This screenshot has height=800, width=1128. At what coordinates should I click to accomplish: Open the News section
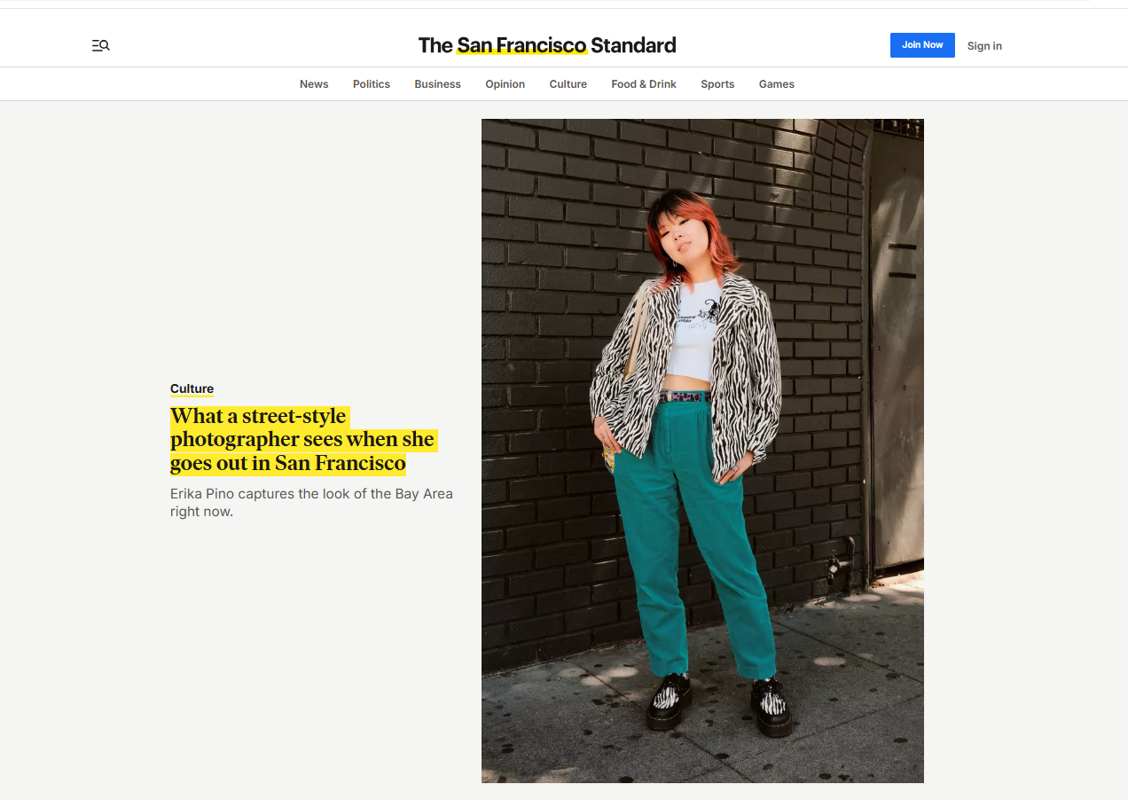314,83
